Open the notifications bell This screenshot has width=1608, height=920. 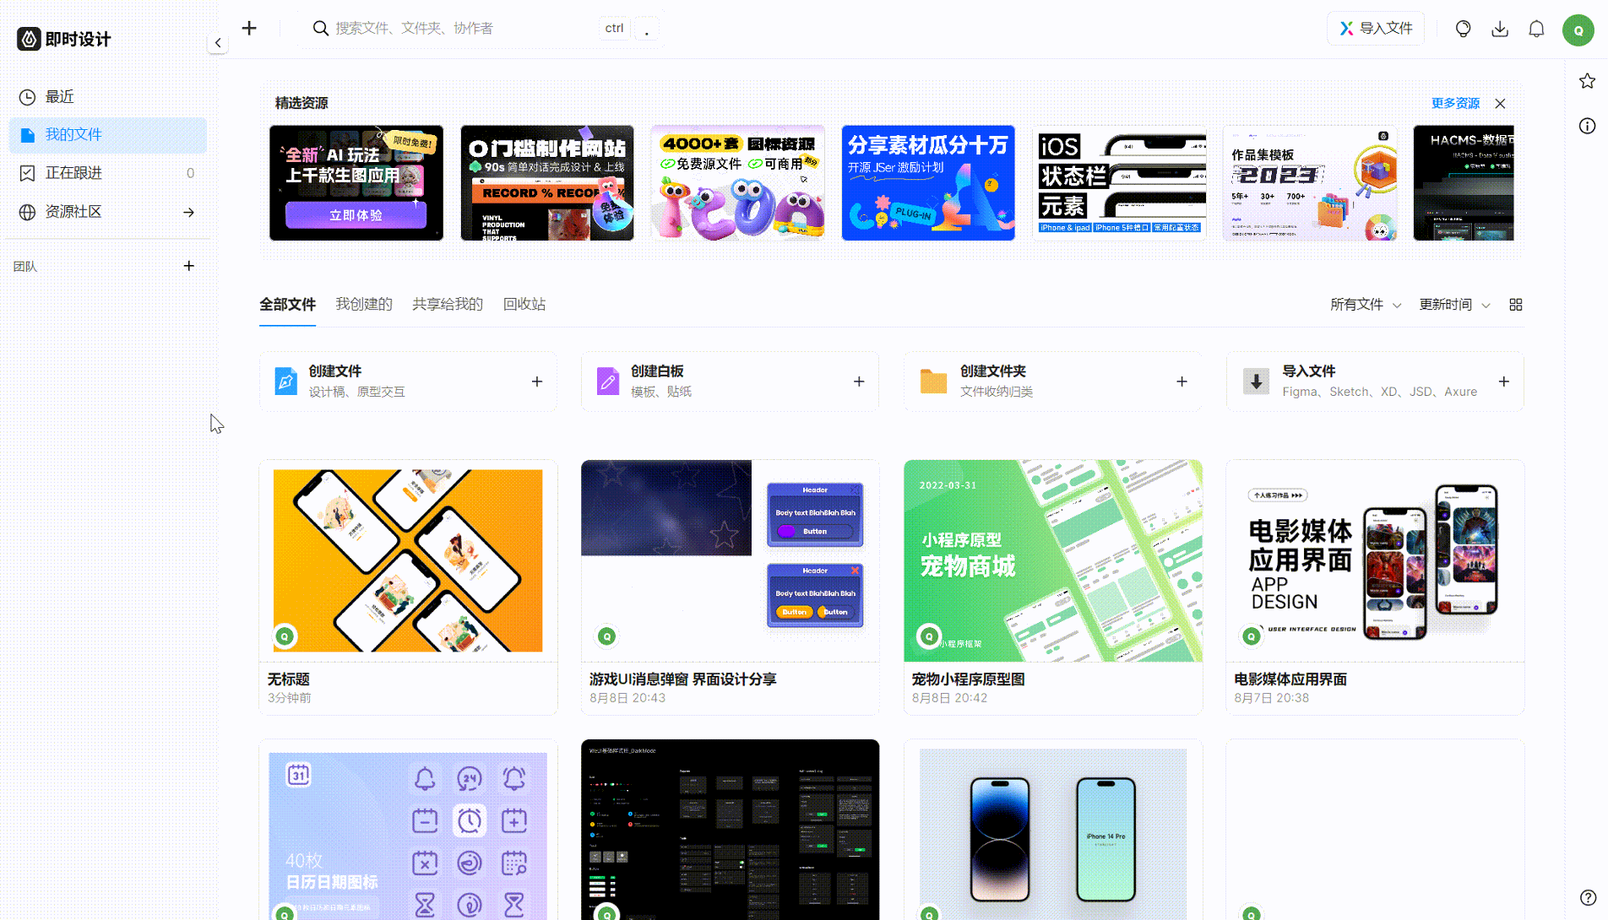(1536, 29)
